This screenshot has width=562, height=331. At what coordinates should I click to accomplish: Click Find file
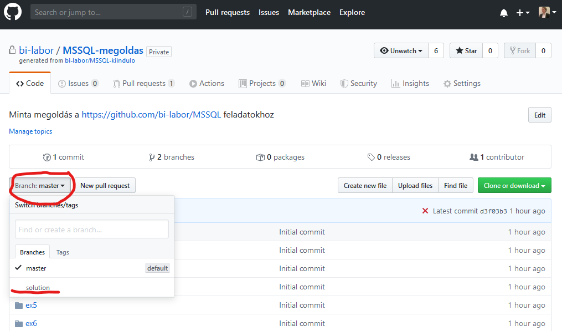point(456,186)
